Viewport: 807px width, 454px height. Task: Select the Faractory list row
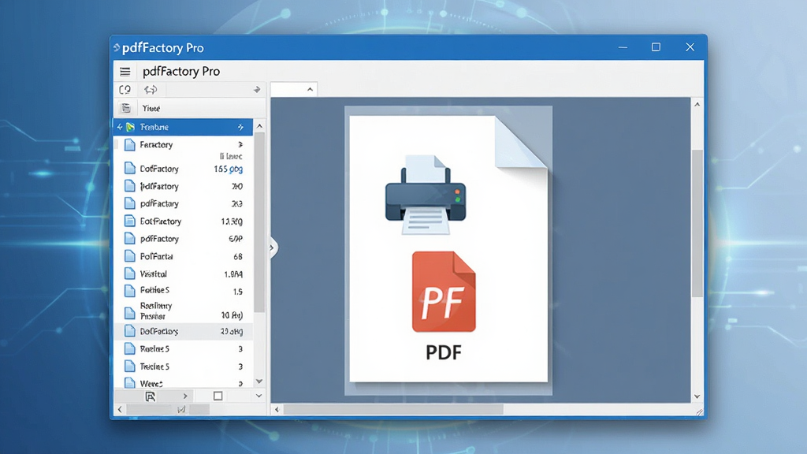(183, 145)
